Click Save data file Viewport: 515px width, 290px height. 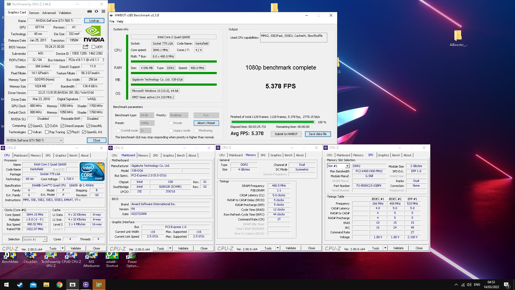(x=318, y=134)
